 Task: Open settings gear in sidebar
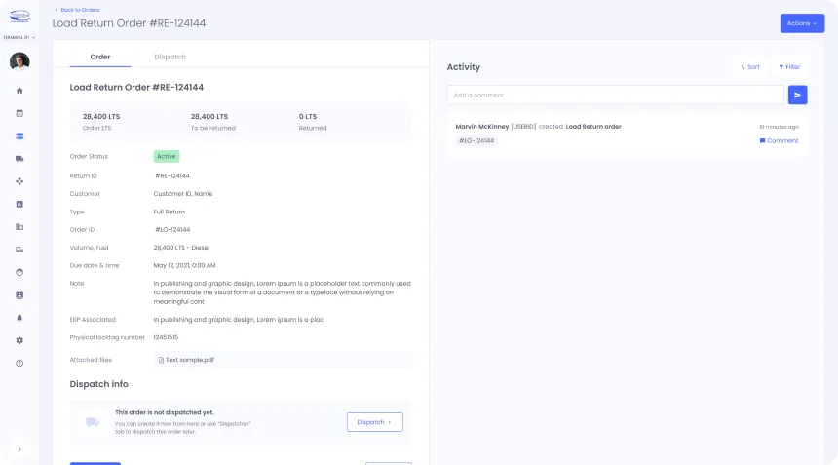click(x=19, y=340)
